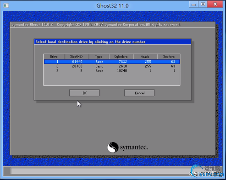Click Basic type in drive 3 row

99,71
